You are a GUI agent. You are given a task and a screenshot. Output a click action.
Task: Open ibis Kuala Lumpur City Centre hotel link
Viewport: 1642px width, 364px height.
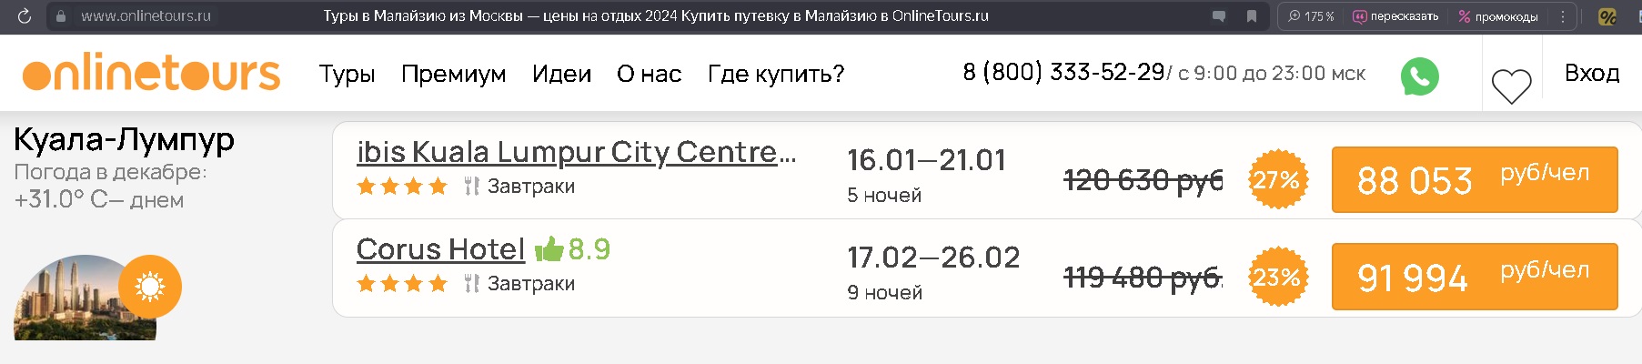[x=577, y=152]
